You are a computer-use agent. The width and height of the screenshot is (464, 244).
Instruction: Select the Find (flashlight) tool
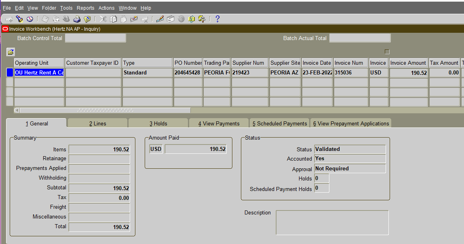coord(19,19)
